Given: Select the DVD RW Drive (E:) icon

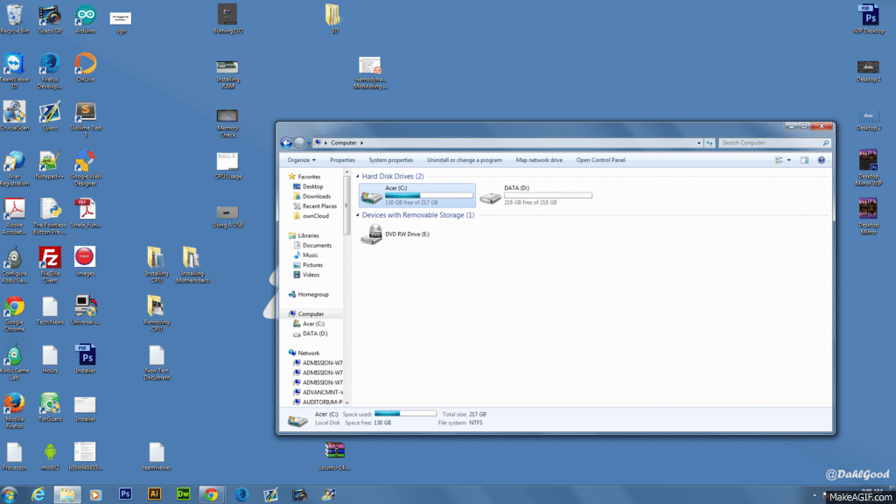Looking at the screenshot, I should 371,234.
